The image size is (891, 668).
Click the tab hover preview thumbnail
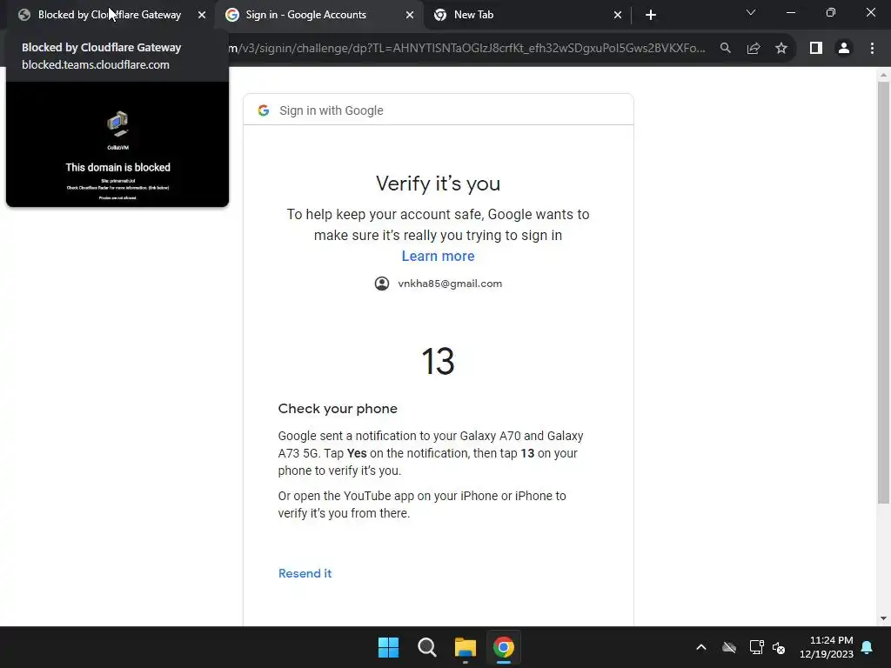(x=117, y=144)
